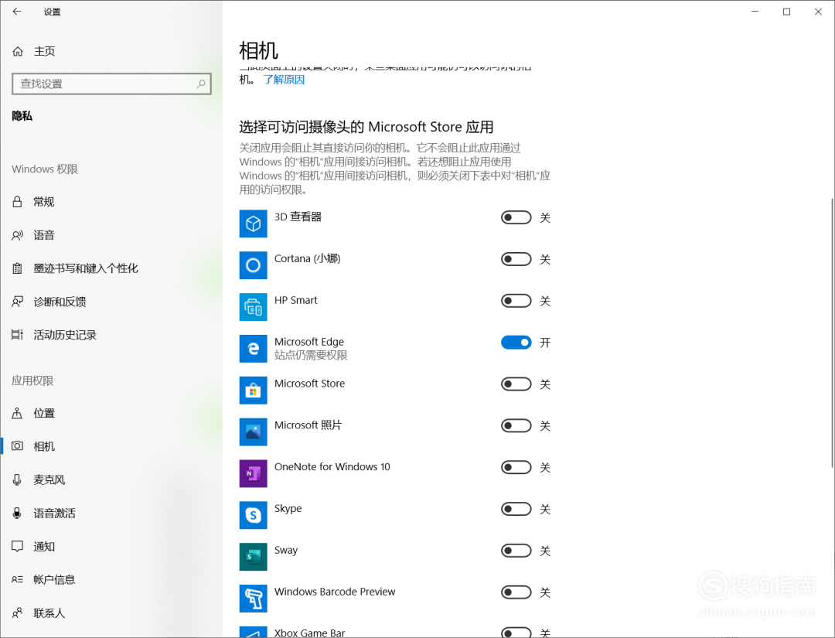Image resolution: width=835 pixels, height=638 pixels.
Task: Turn on camera toggle for Cortana
Action: [516, 259]
